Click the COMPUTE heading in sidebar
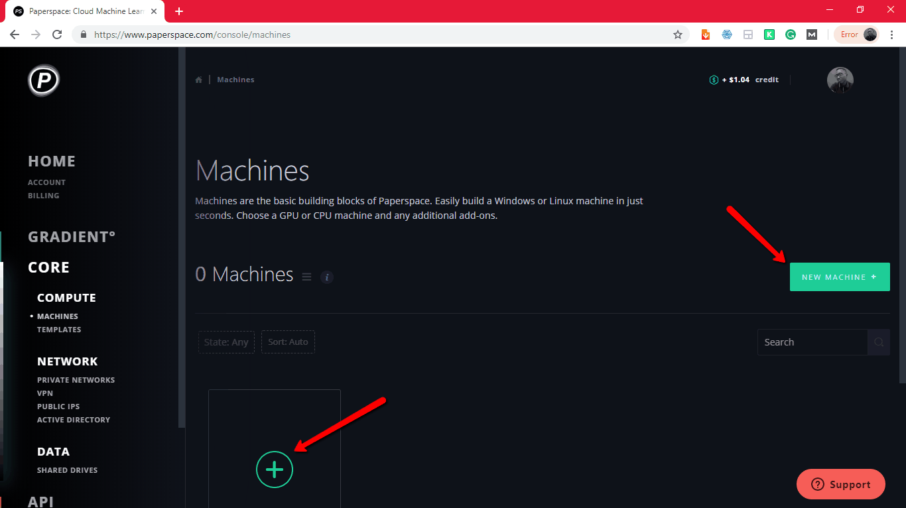 [66, 298]
